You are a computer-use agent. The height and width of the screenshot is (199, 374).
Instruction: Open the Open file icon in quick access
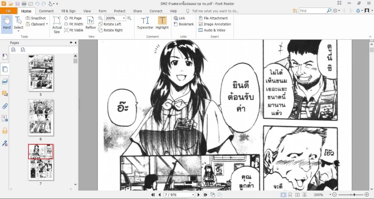coord(11,4)
